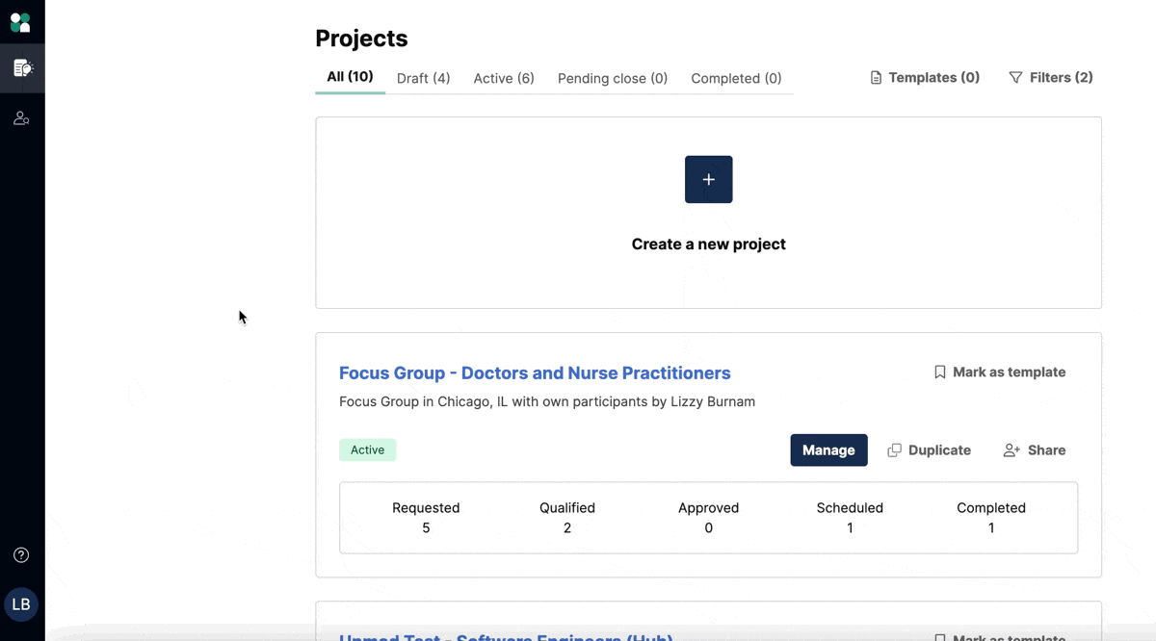Click the Templates document icon
The image size is (1156, 641).
[x=876, y=78]
